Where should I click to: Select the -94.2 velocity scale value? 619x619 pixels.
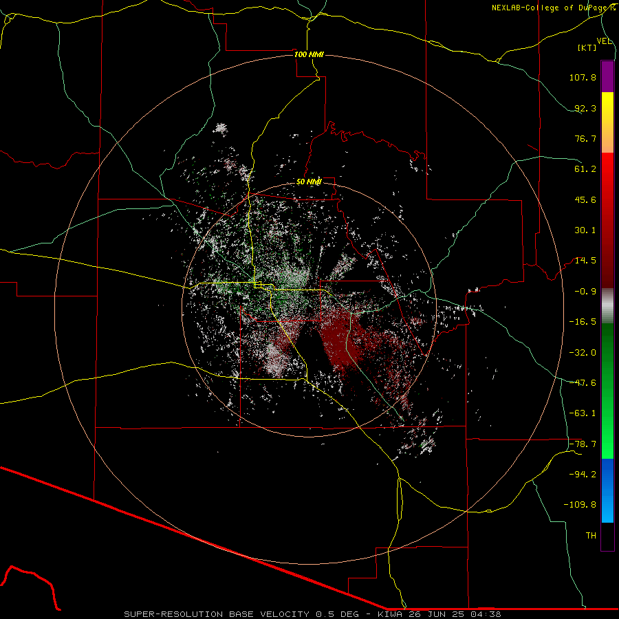click(x=583, y=475)
